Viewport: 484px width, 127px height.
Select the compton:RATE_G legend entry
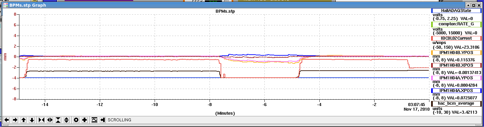(456, 24)
